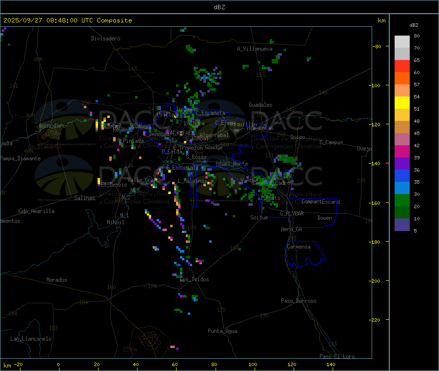Click the Aero_GA location label

click(x=292, y=229)
